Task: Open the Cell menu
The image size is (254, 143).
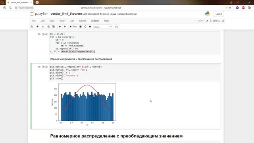Action: [x=72, y=21]
